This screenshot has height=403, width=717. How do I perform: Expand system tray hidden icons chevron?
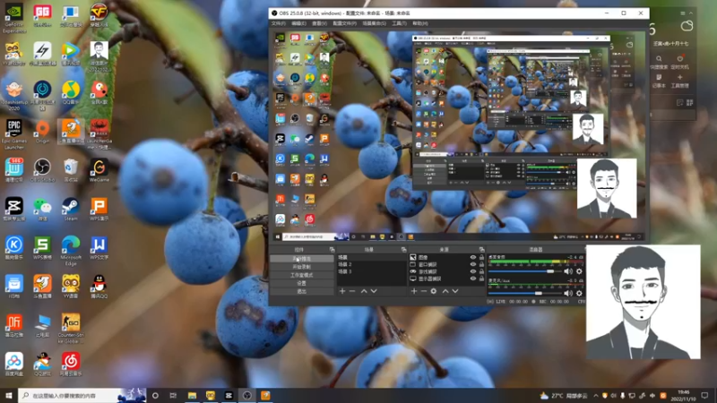click(595, 396)
